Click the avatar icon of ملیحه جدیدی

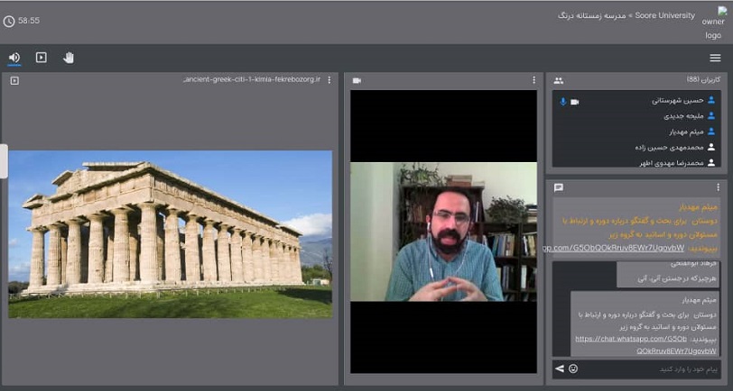[711, 115]
